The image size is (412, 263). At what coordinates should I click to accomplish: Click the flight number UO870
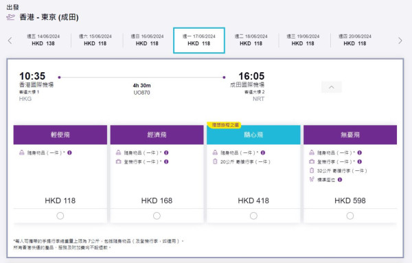[142, 93]
